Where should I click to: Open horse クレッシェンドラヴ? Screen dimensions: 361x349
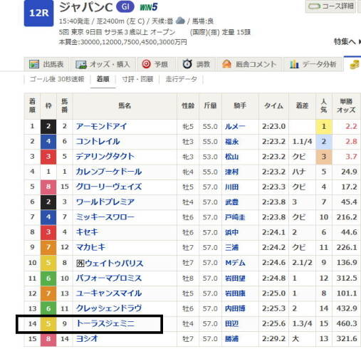(x=109, y=308)
